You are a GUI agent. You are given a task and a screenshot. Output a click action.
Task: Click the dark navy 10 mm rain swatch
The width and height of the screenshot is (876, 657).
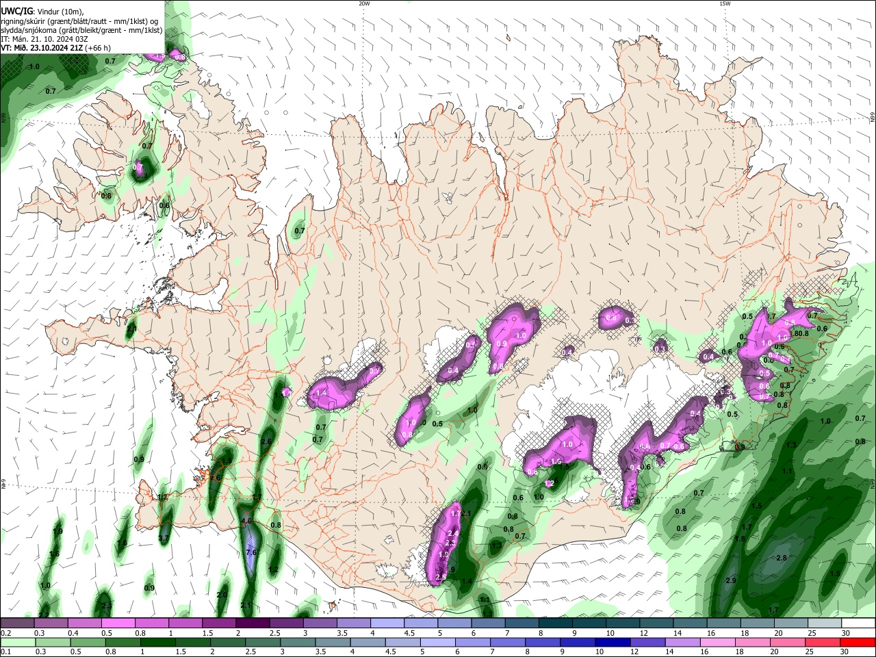coord(613,642)
